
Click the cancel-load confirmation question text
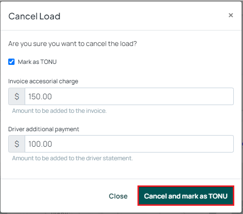pos(73,44)
